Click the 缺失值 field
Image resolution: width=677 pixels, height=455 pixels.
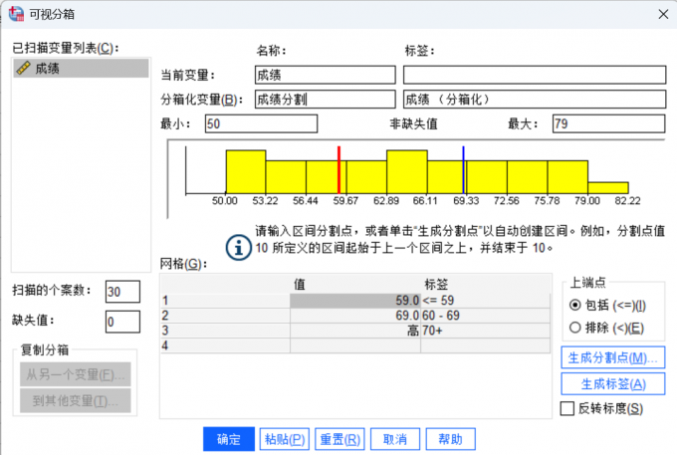[x=122, y=322]
